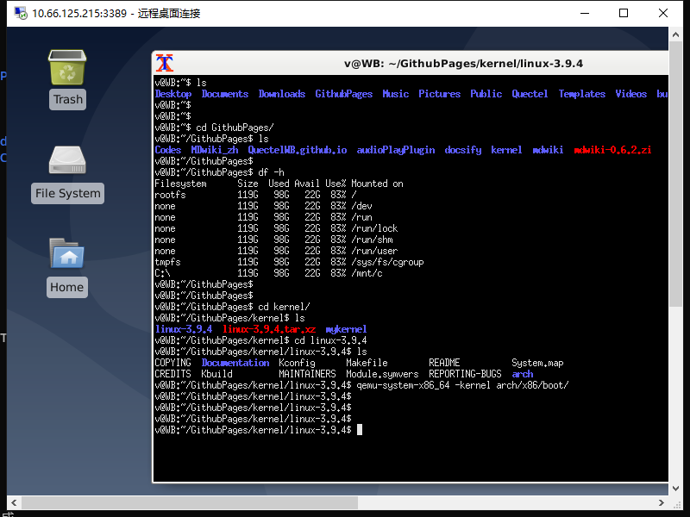Click the linux-3.9.4.tar.xz filename in terminal

coord(269,329)
